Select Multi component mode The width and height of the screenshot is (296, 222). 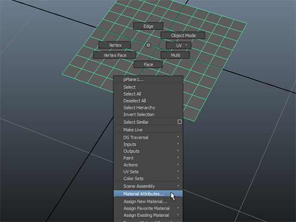pyautogui.click(x=175, y=55)
